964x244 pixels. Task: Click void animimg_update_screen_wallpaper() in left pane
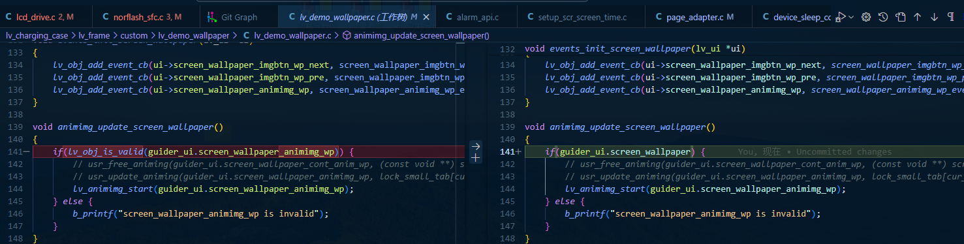128,127
